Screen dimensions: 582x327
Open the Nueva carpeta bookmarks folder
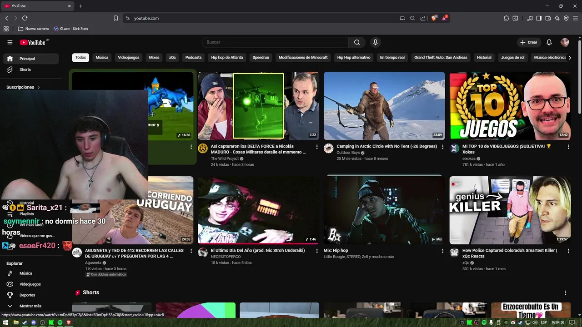(33, 29)
